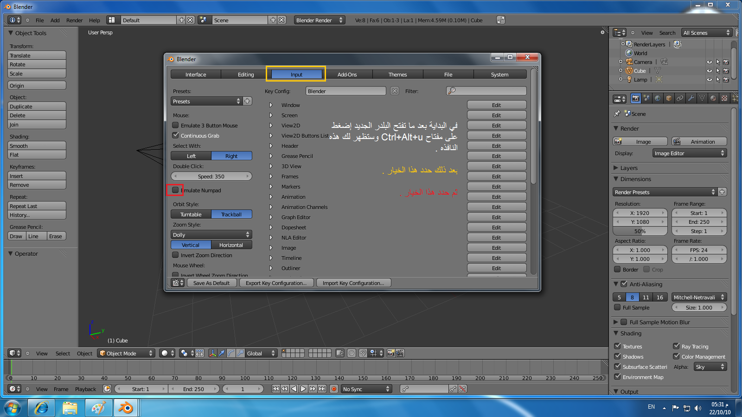Screen dimensions: 742x417
Task: Click the proportional editing circle icon
Action: point(352,353)
